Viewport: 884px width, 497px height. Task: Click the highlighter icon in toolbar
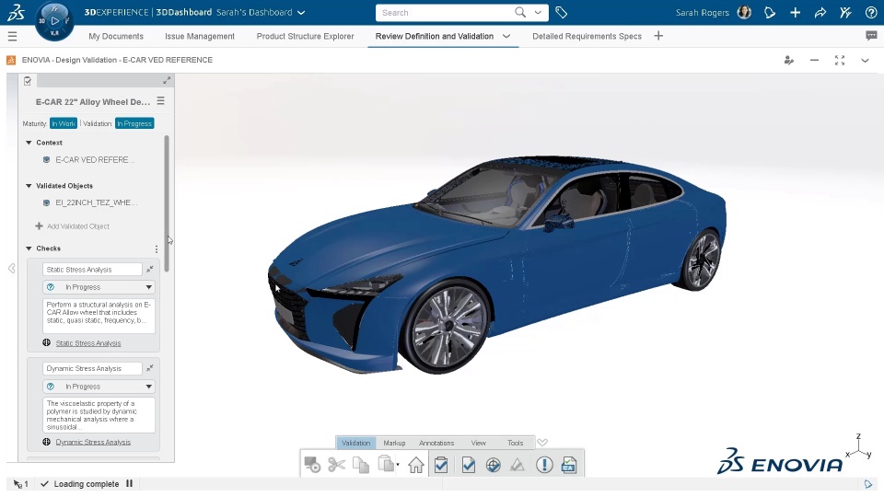pyautogui.click(x=518, y=465)
